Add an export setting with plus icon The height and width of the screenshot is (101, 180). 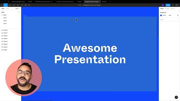tap(178, 20)
